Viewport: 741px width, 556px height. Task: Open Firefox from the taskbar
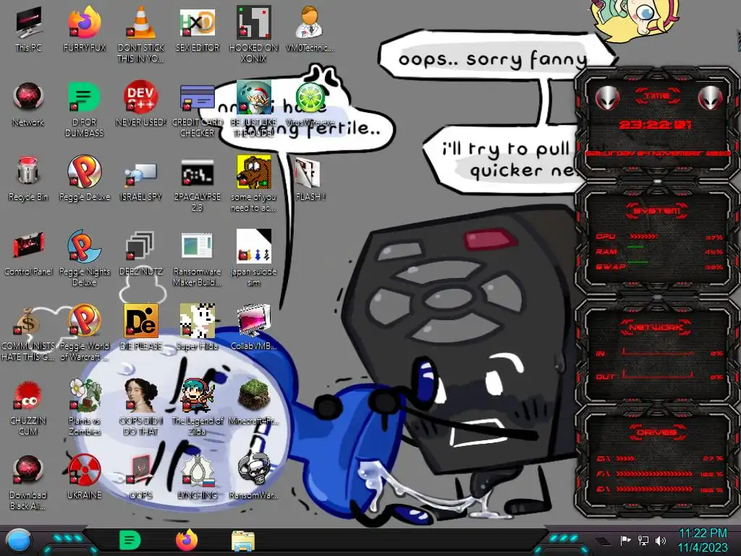tap(187, 540)
